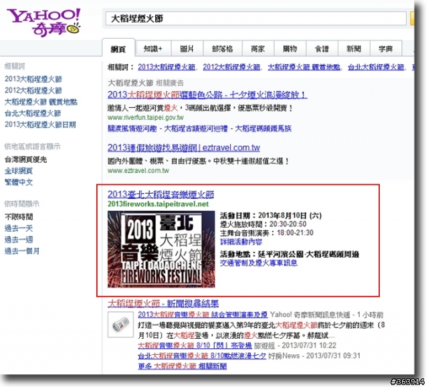Open 交通管制及煙火專車訊息 link
428x387 pixels.
tap(259, 263)
